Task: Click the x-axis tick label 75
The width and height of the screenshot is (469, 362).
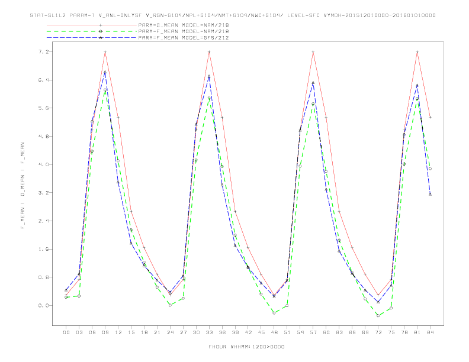Action: 391,332
